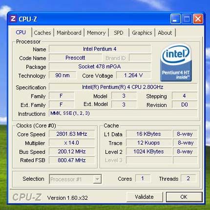The width and height of the screenshot is (210, 210).
Task: Click the Revision value D0
Action: pos(185,105)
